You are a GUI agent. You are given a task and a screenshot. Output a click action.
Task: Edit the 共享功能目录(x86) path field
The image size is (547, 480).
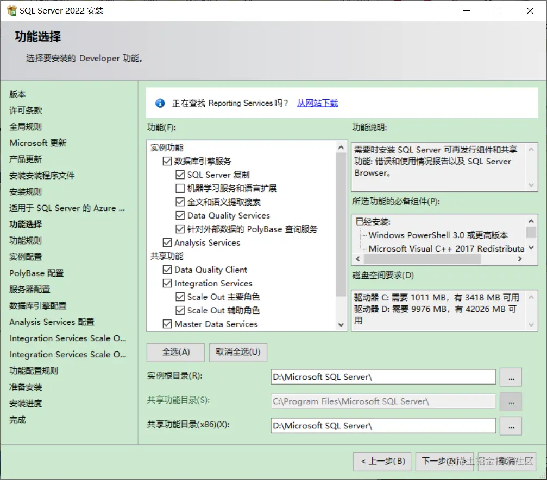[x=383, y=426]
